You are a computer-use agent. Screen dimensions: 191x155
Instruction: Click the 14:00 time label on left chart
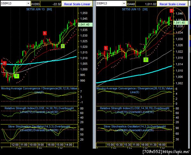click(68, 145)
